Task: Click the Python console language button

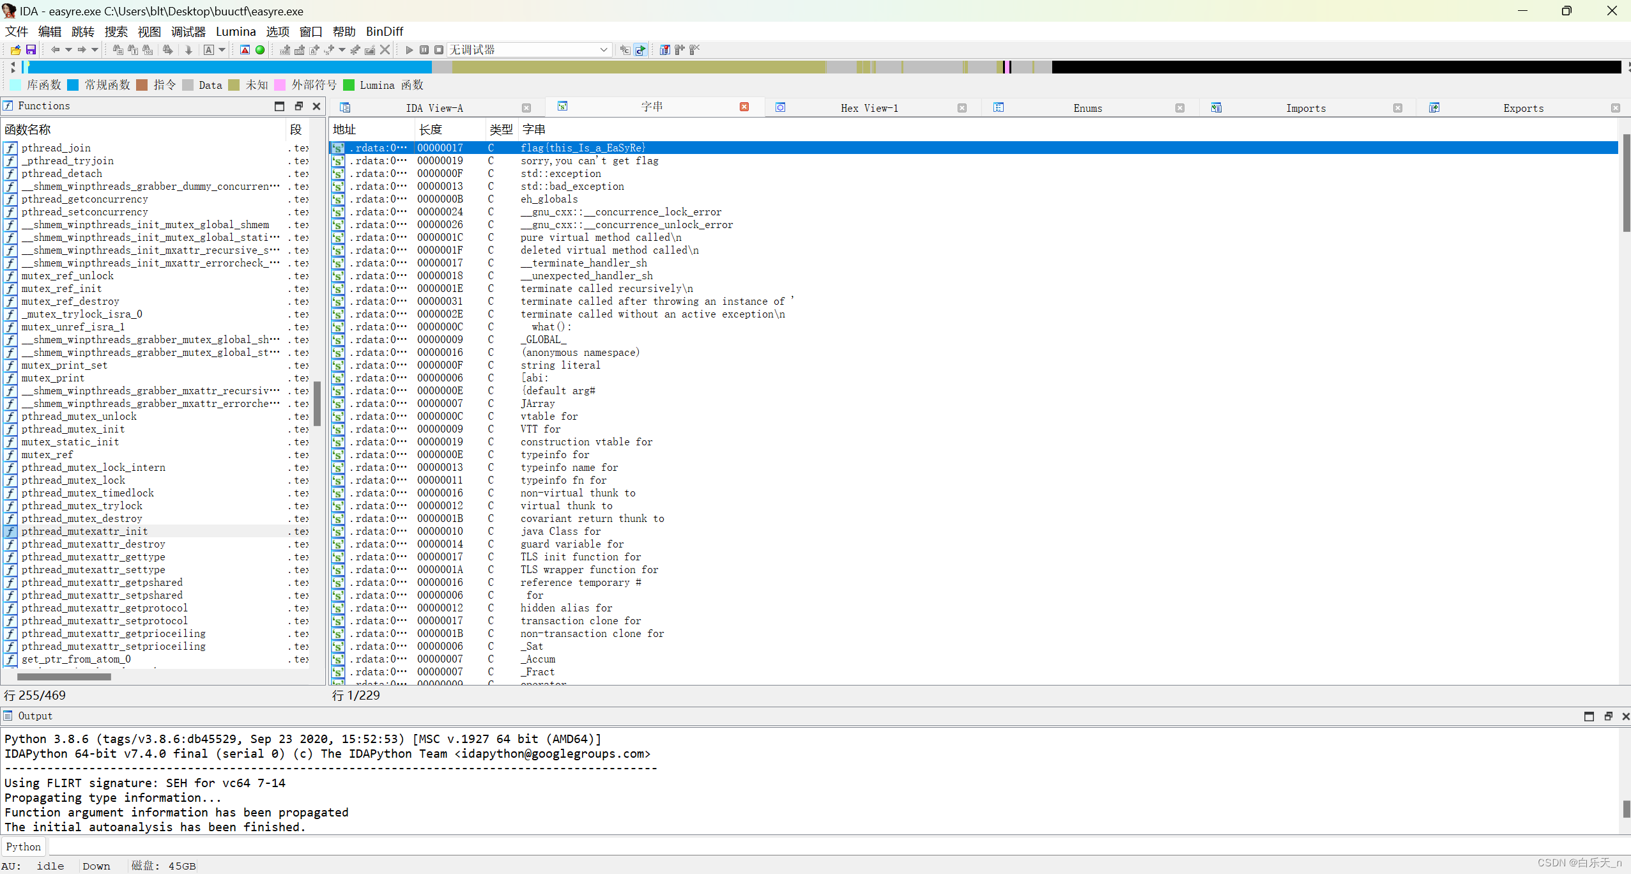Action: [24, 847]
